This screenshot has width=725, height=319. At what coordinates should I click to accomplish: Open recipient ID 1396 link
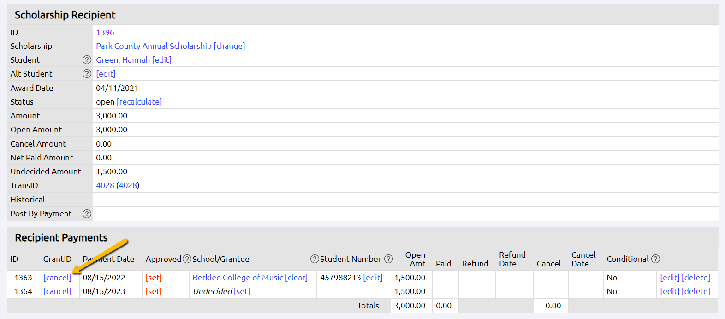[105, 32]
